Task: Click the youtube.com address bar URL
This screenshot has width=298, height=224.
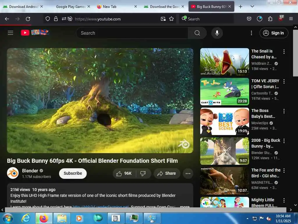Action: [98, 19]
